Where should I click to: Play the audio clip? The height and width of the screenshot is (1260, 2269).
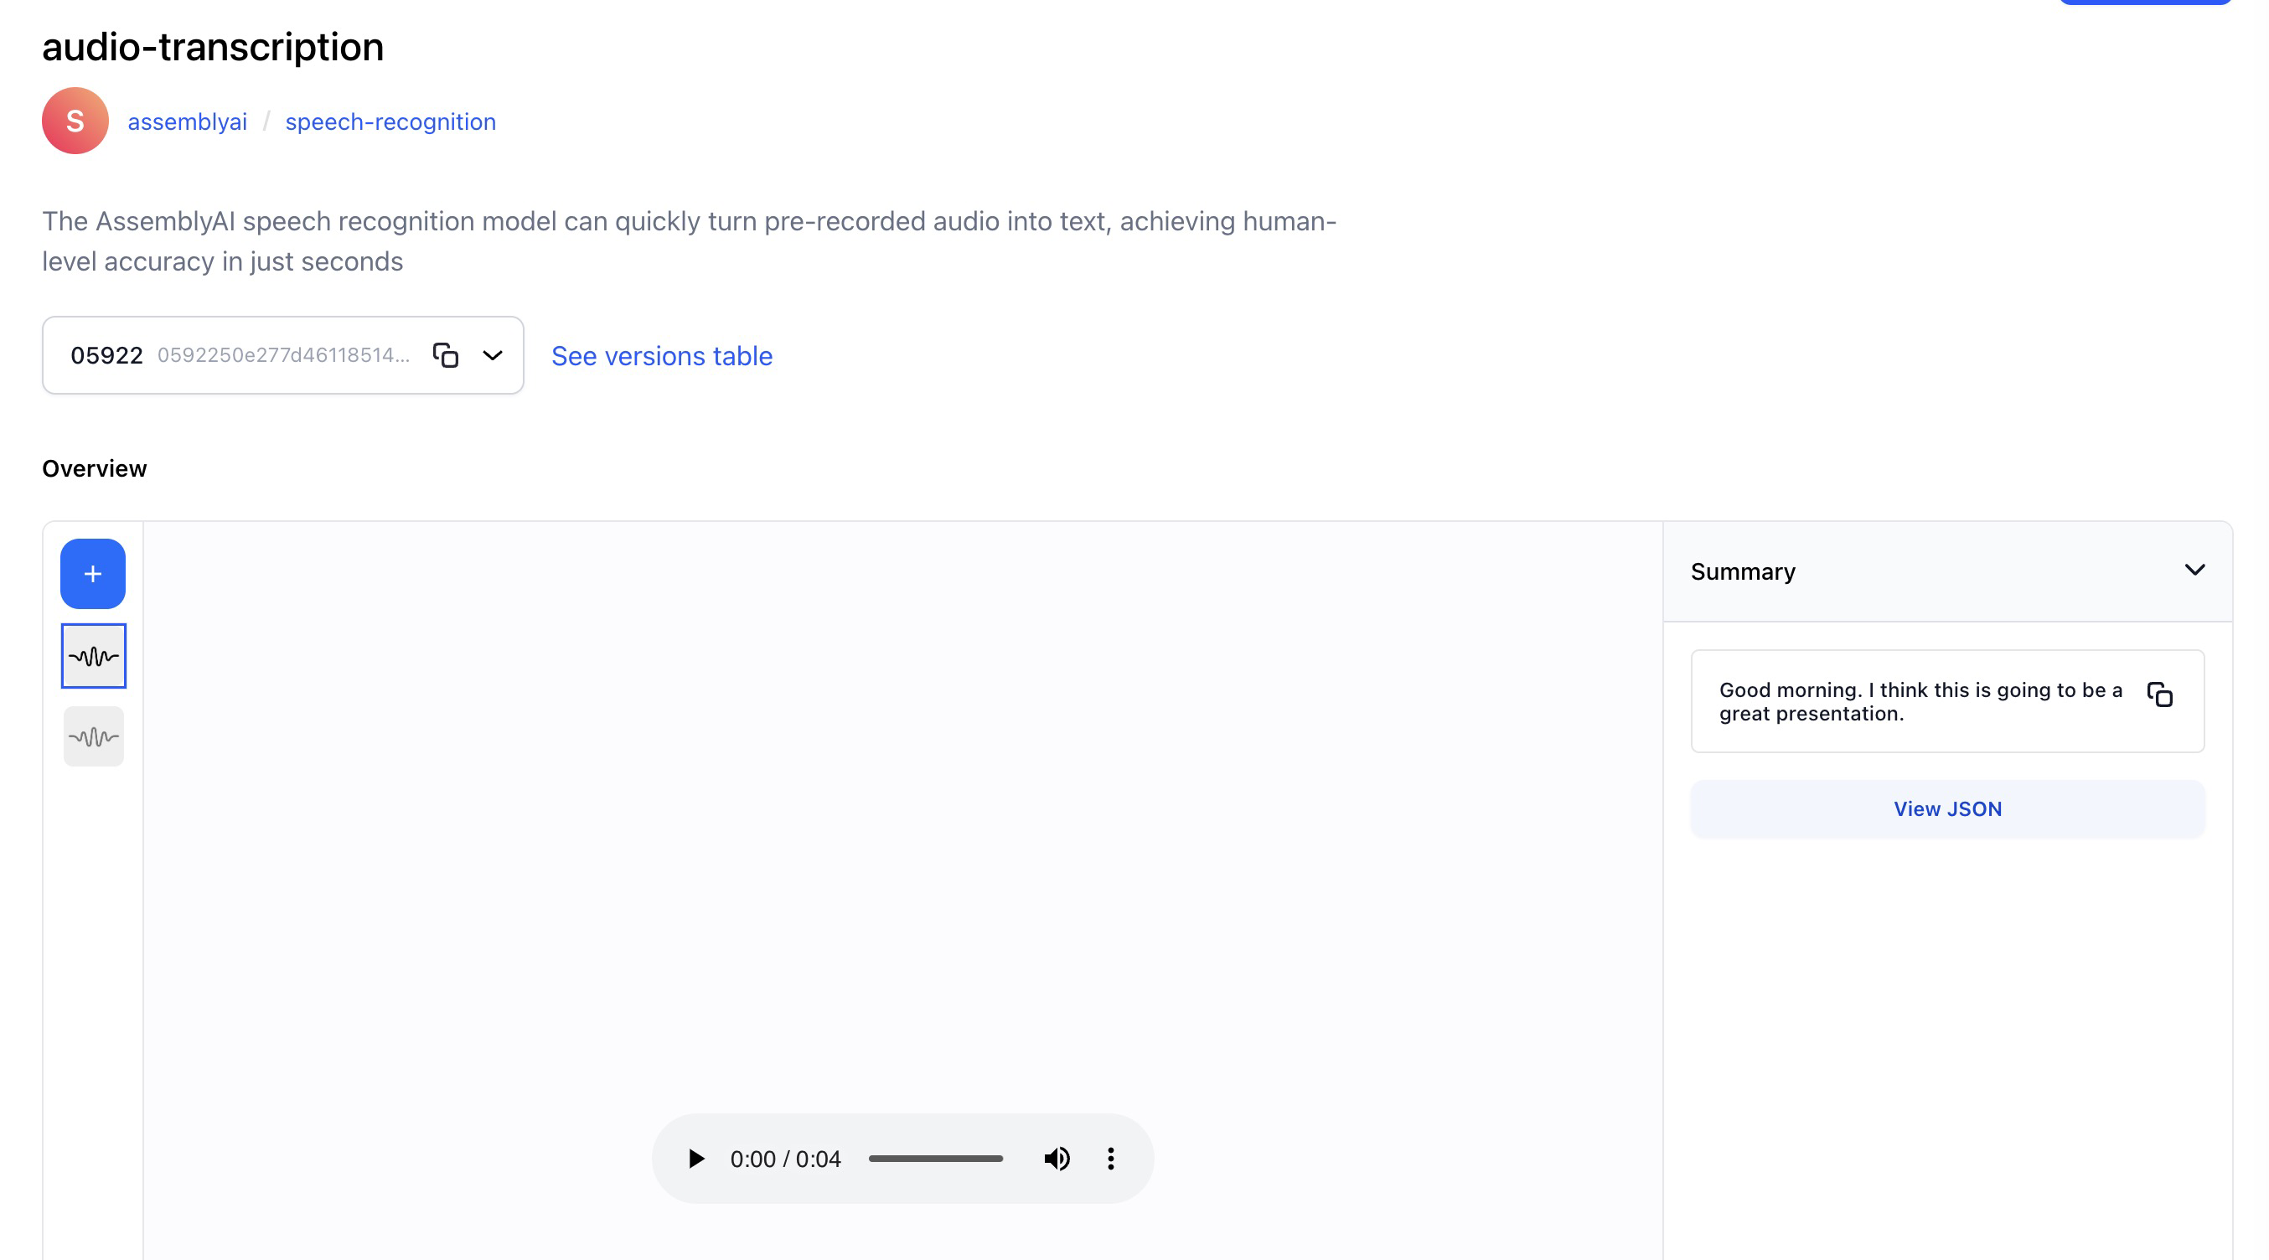(695, 1158)
